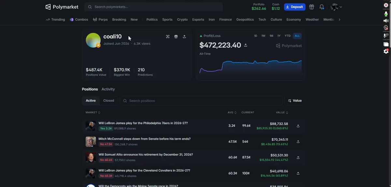
Task: Open the Sports category
Action: pos(167,19)
